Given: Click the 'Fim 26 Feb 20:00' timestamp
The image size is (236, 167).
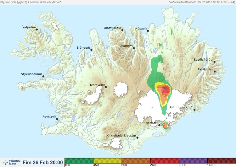Looking at the screenshot, I should tap(43, 162).
